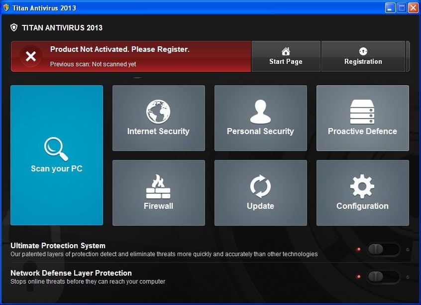
Task: Open Proactive Defence server stack icon
Action: click(362, 112)
